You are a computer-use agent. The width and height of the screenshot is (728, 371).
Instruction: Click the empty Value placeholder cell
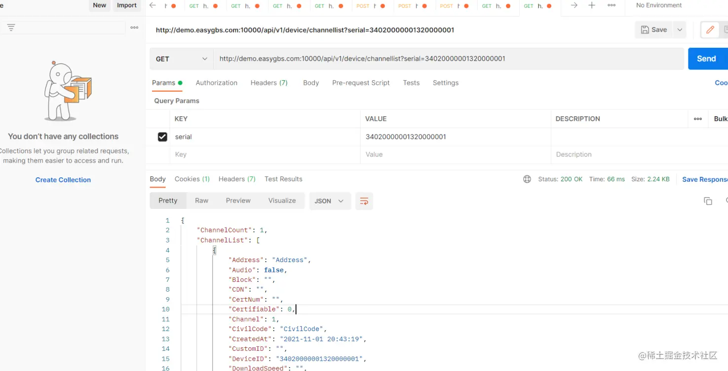(456, 155)
